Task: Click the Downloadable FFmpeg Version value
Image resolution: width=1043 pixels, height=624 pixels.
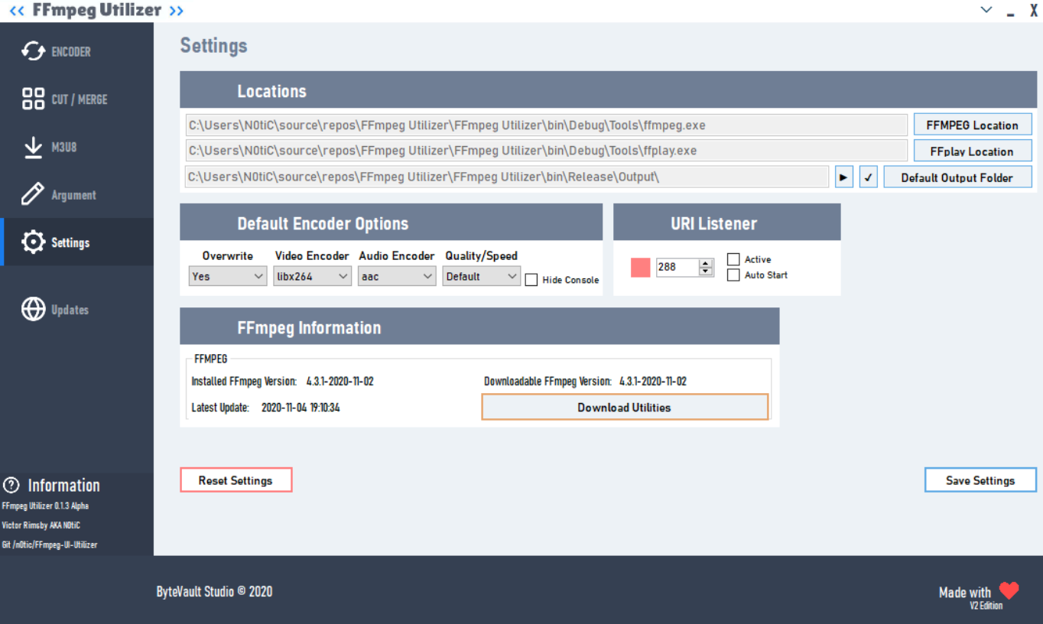Action: [x=653, y=381]
